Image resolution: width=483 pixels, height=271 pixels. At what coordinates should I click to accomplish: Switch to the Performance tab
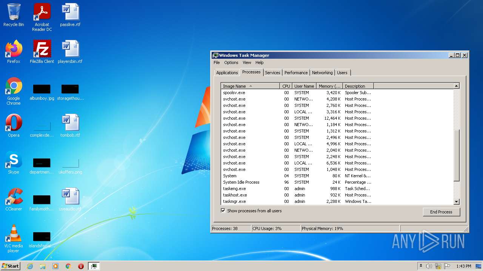coord(296,73)
